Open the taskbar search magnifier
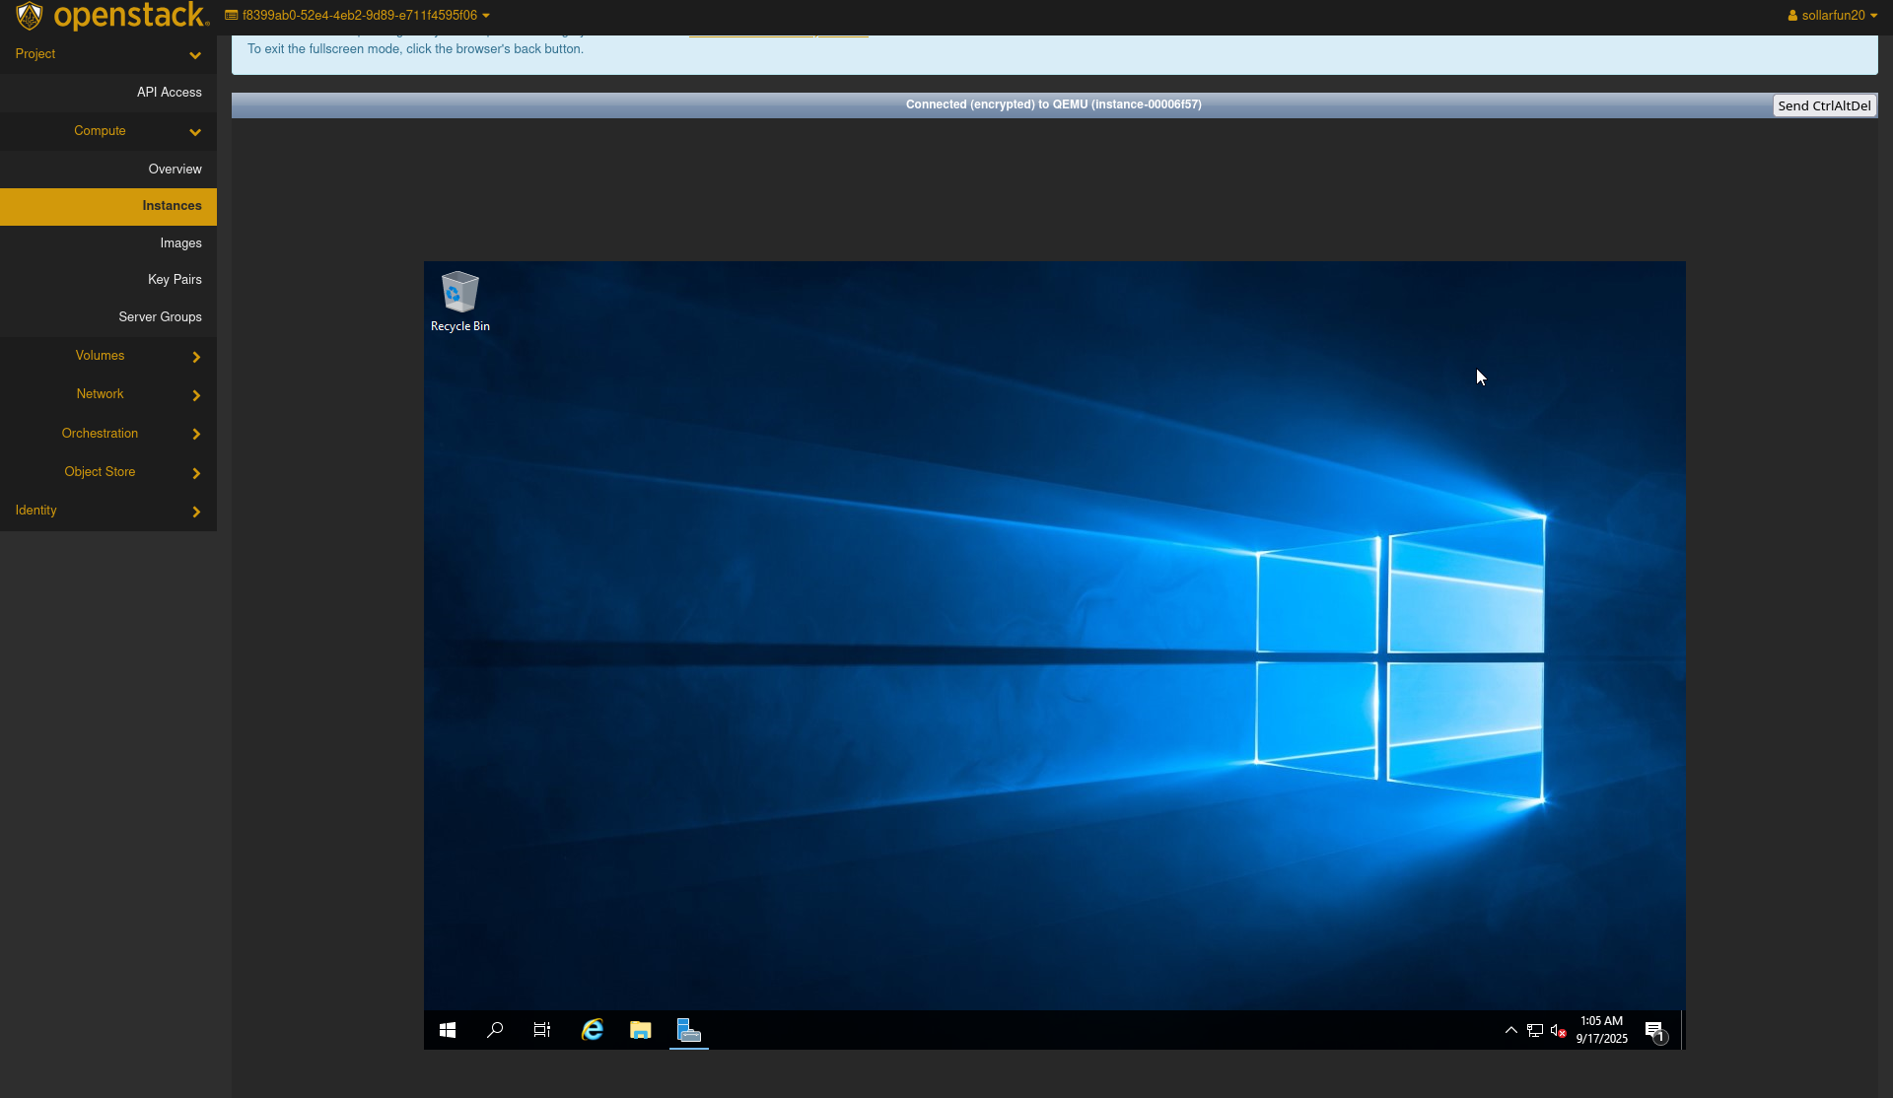The image size is (1893, 1098). (x=495, y=1030)
